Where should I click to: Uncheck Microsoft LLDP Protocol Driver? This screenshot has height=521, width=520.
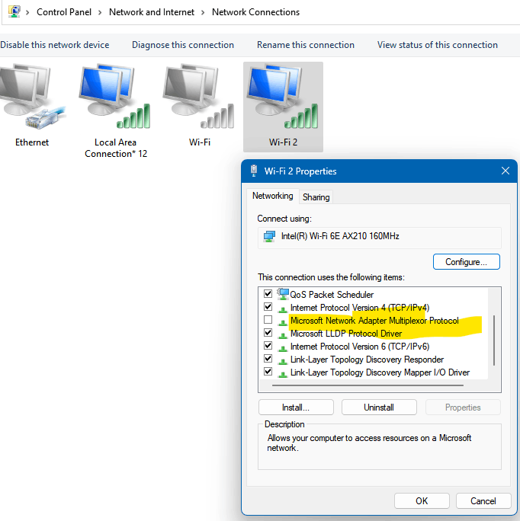(x=268, y=332)
